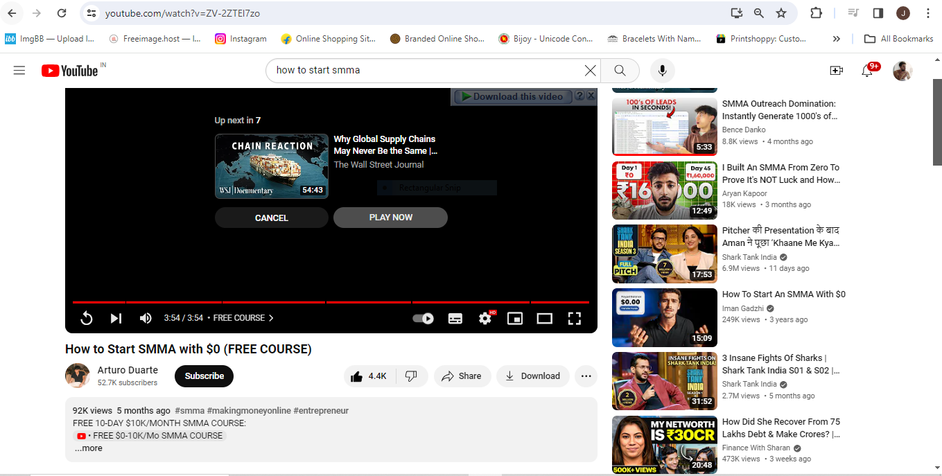Open YouTube account avatar
Image resolution: width=942 pixels, height=476 pixels.
pos(902,70)
